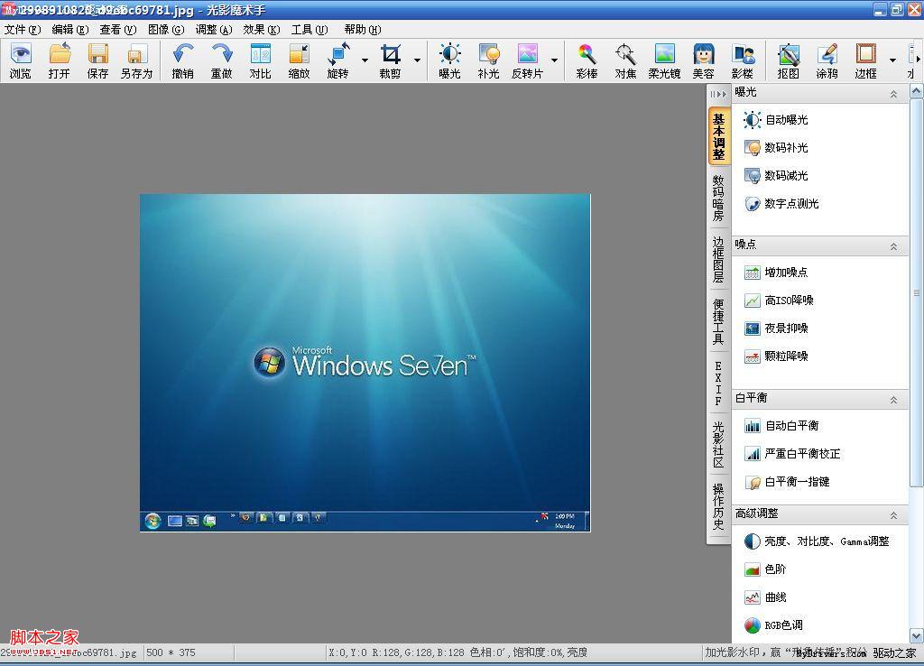Open the 图像(G) menu
The height and width of the screenshot is (666, 924).
click(166, 30)
